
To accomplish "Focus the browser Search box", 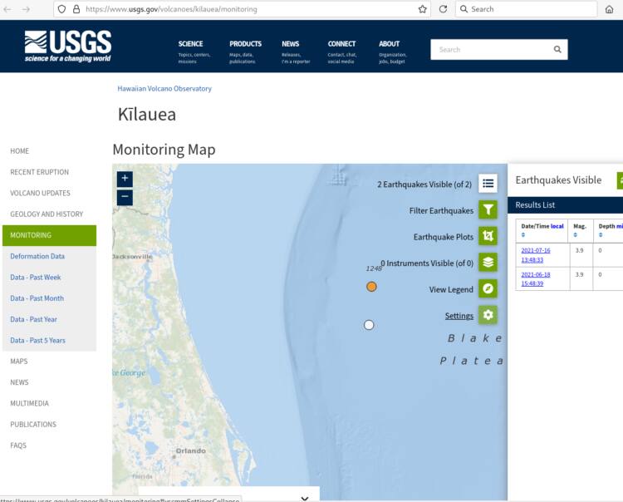I will (527, 9).
